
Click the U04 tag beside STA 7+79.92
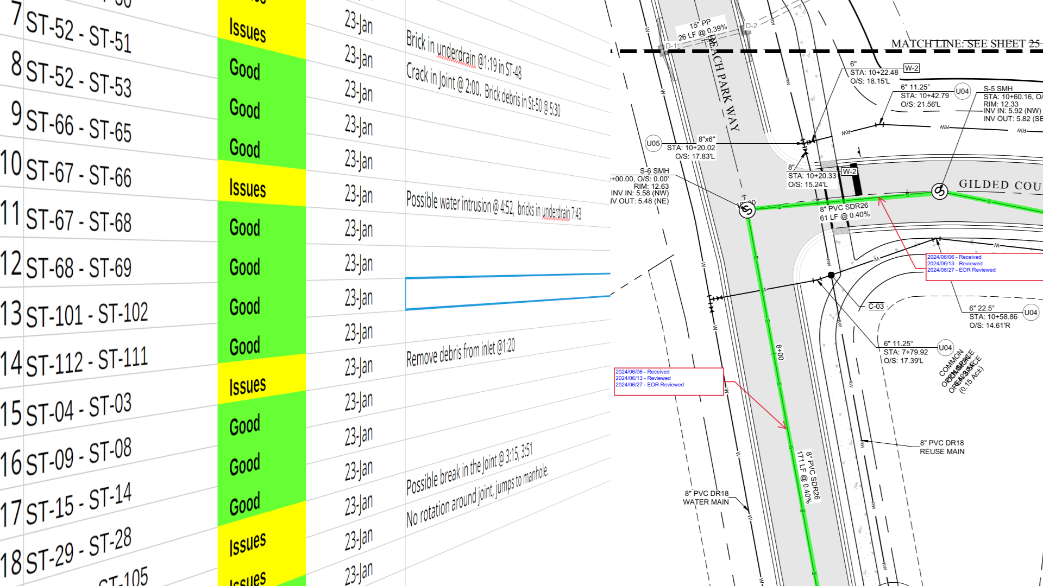click(945, 348)
